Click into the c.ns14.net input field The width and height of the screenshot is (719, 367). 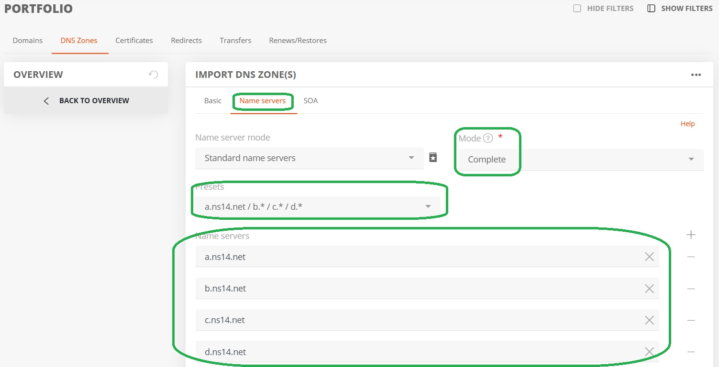[x=427, y=320]
